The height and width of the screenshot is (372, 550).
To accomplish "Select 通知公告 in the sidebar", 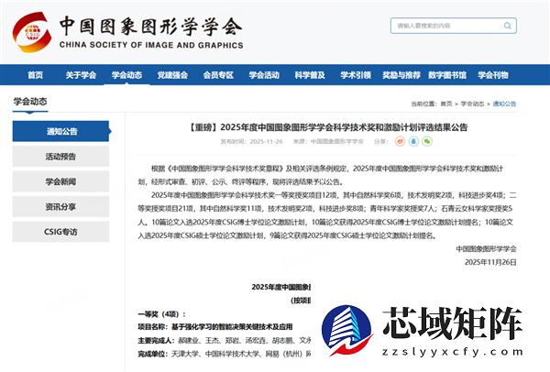I will [x=61, y=131].
